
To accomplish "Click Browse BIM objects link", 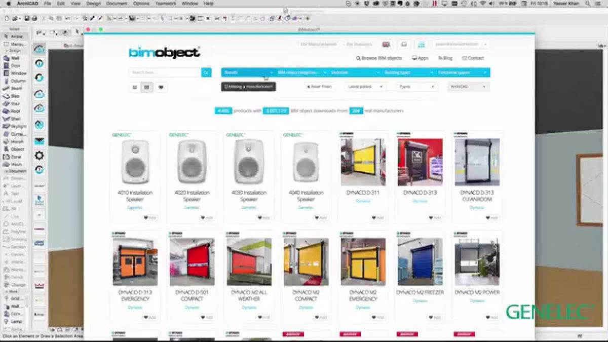I will coord(379,58).
